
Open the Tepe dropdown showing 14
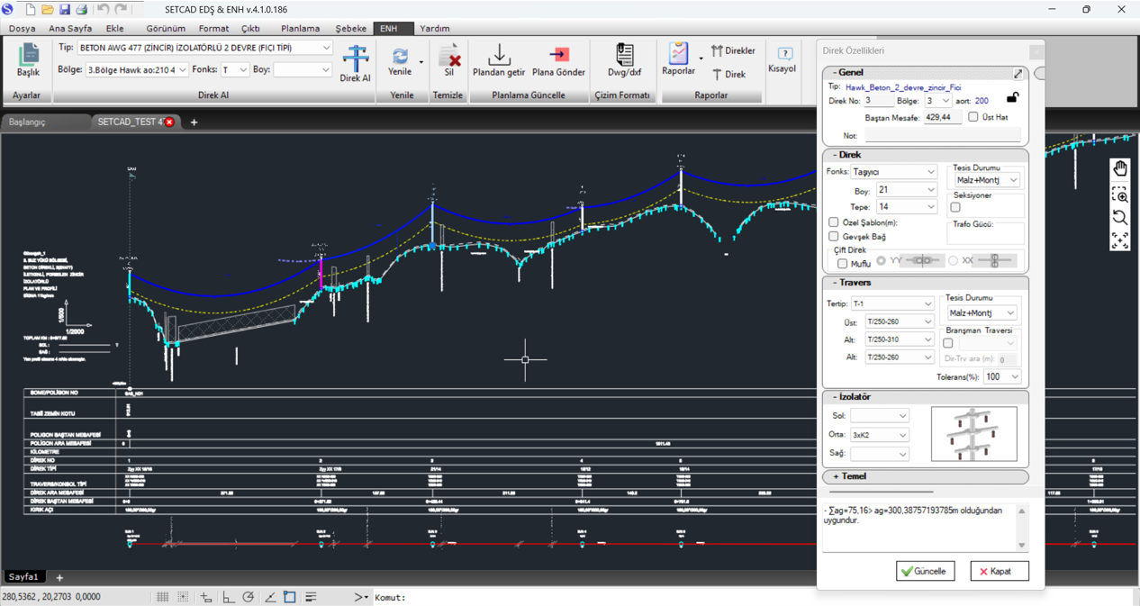point(907,207)
